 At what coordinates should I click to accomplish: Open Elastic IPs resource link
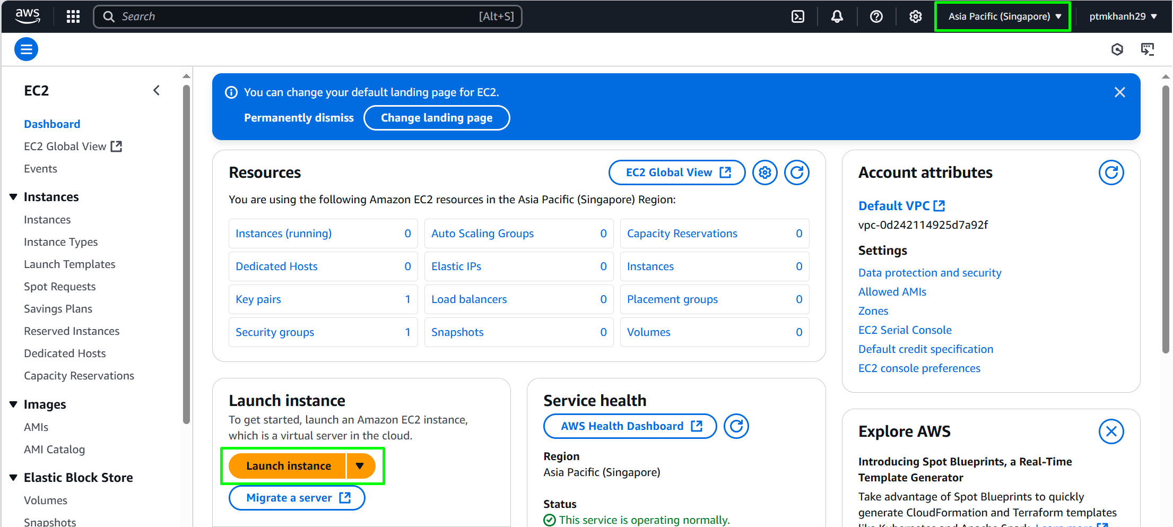[456, 266]
